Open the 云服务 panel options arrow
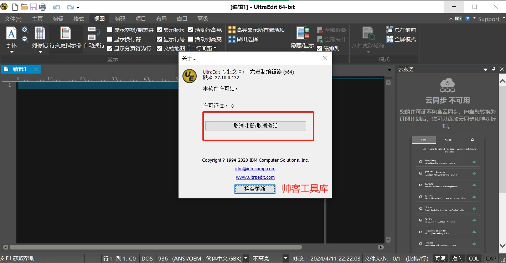Viewport: 506px width, 263px height. (x=485, y=69)
